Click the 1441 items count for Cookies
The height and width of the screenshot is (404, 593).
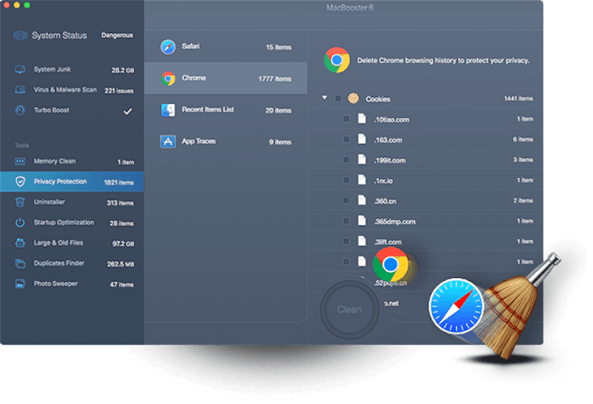[518, 99]
